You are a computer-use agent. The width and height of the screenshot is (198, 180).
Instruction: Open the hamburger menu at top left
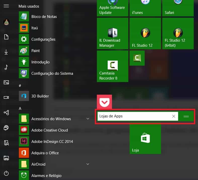pyautogui.click(x=6, y=6)
